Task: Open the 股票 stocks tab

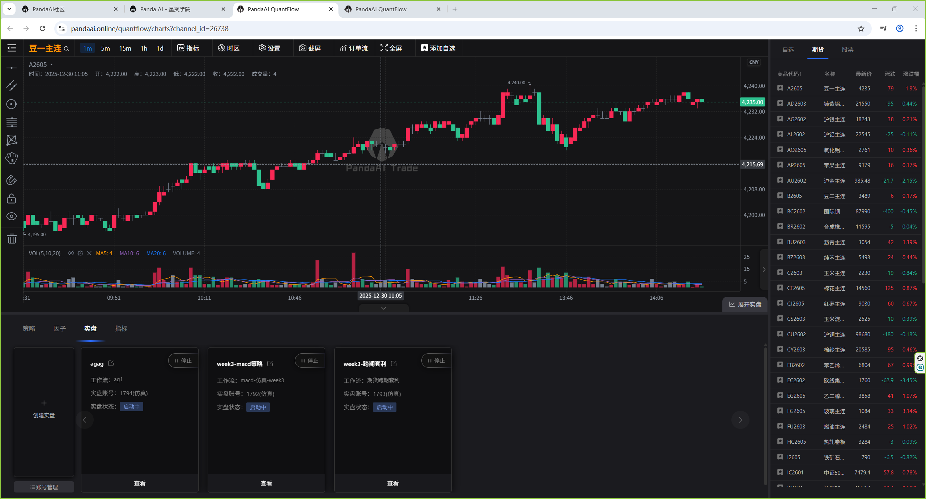Action: [x=848, y=50]
